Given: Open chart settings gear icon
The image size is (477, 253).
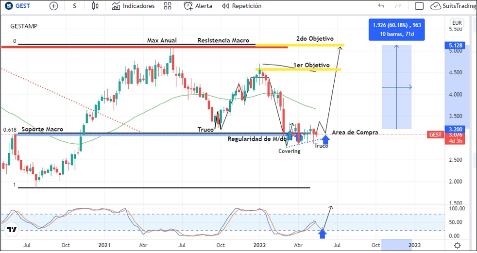Looking at the screenshot, I should coord(457,245).
